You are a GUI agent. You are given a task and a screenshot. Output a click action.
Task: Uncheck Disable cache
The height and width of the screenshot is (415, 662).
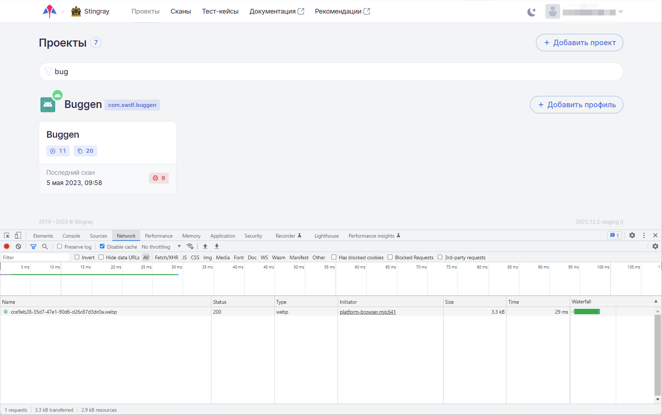click(102, 246)
